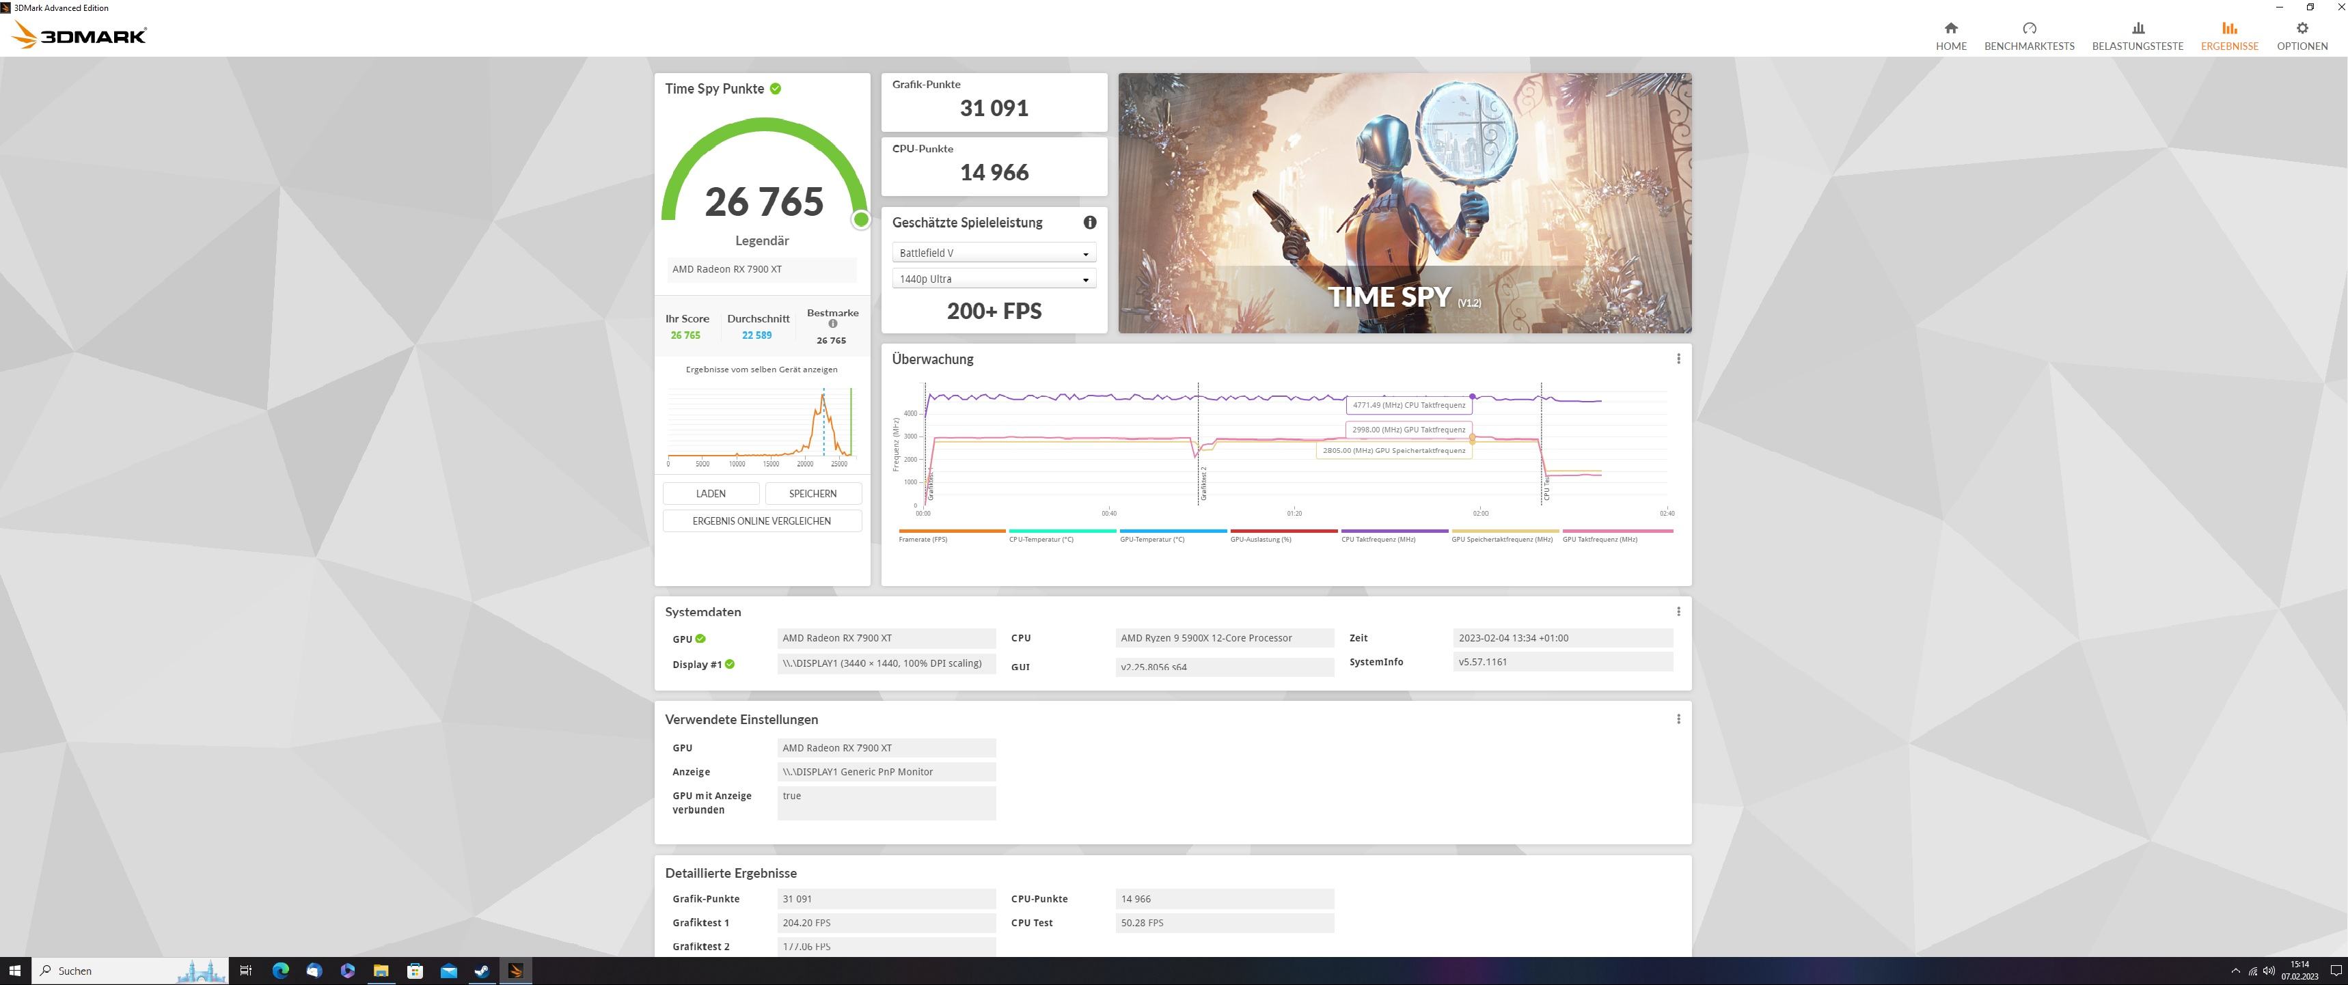
Task: Expand the 1440p Ultra resolution dropdown
Action: pyautogui.click(x=994, y=280)
